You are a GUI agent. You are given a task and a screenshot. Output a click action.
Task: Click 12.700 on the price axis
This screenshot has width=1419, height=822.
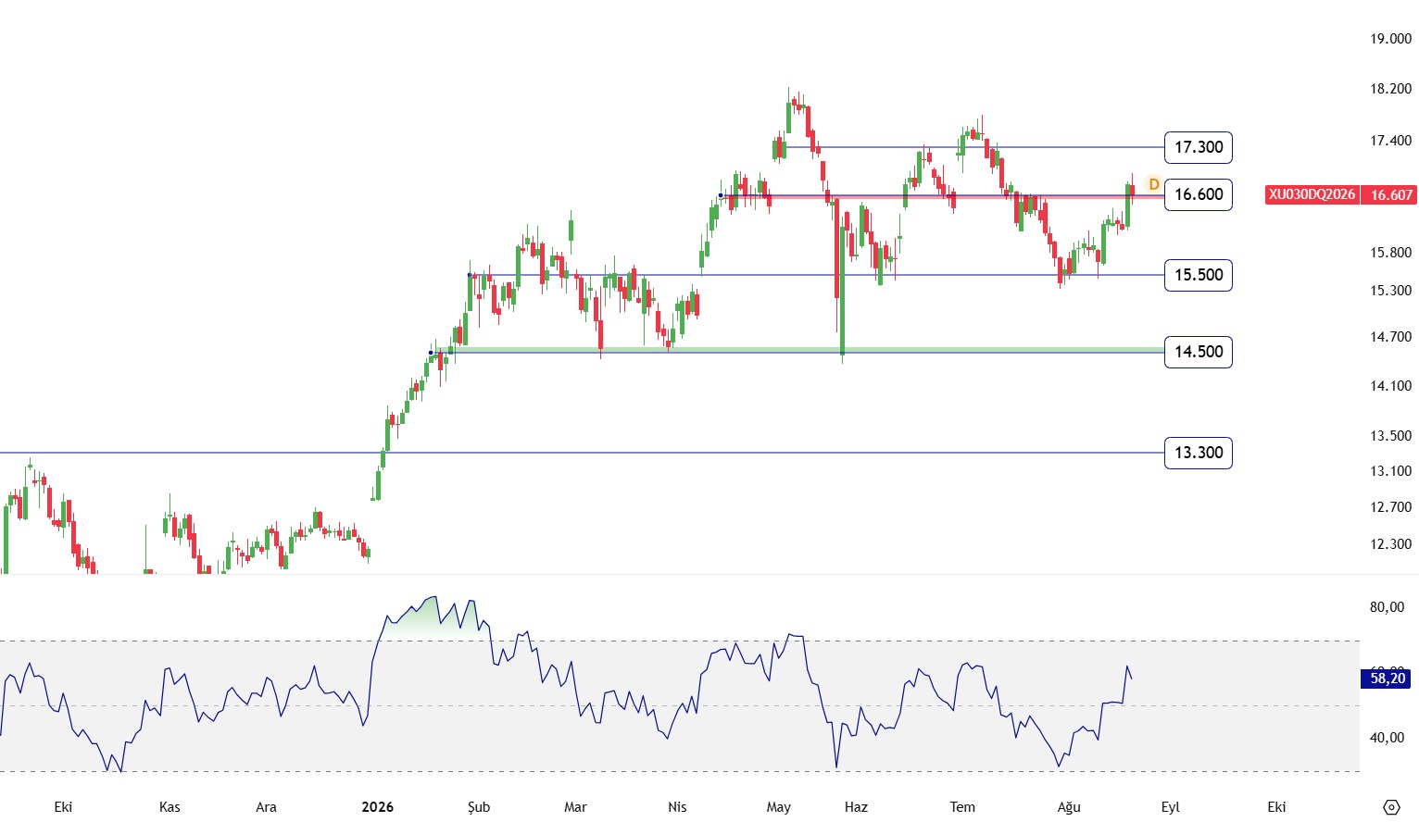click(x=1391, y=507)
